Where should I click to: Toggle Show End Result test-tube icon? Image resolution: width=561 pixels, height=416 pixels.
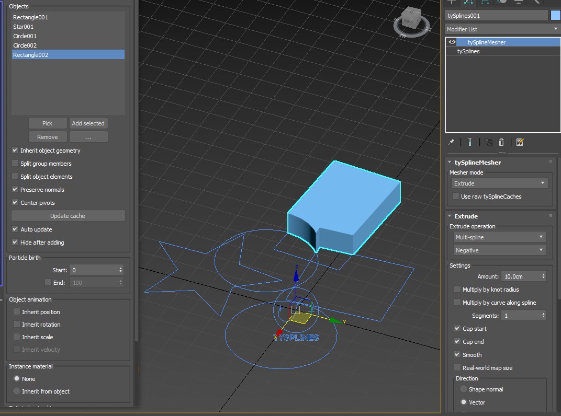(x=470, y=142)
